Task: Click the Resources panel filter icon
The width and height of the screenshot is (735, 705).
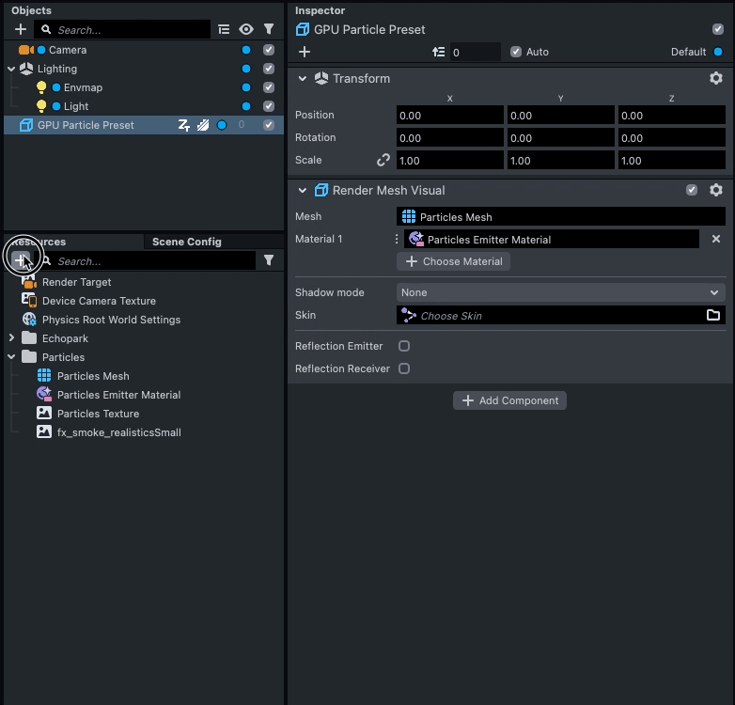Action: click(269, 261)
